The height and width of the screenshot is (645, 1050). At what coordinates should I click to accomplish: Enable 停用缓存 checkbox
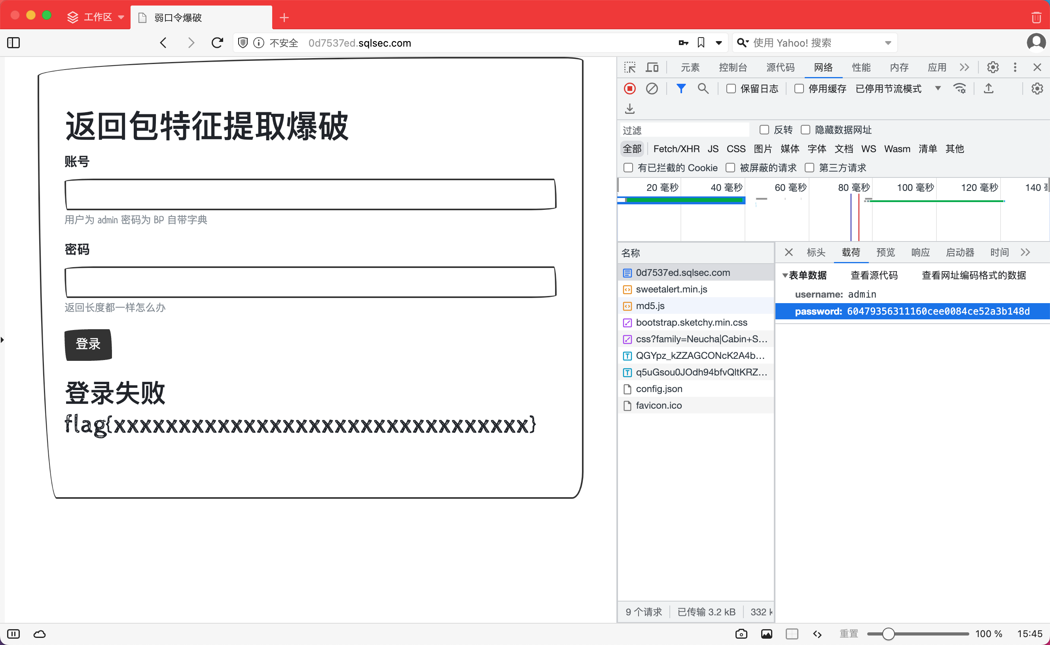pyautogui.click(x=799, y=89)
